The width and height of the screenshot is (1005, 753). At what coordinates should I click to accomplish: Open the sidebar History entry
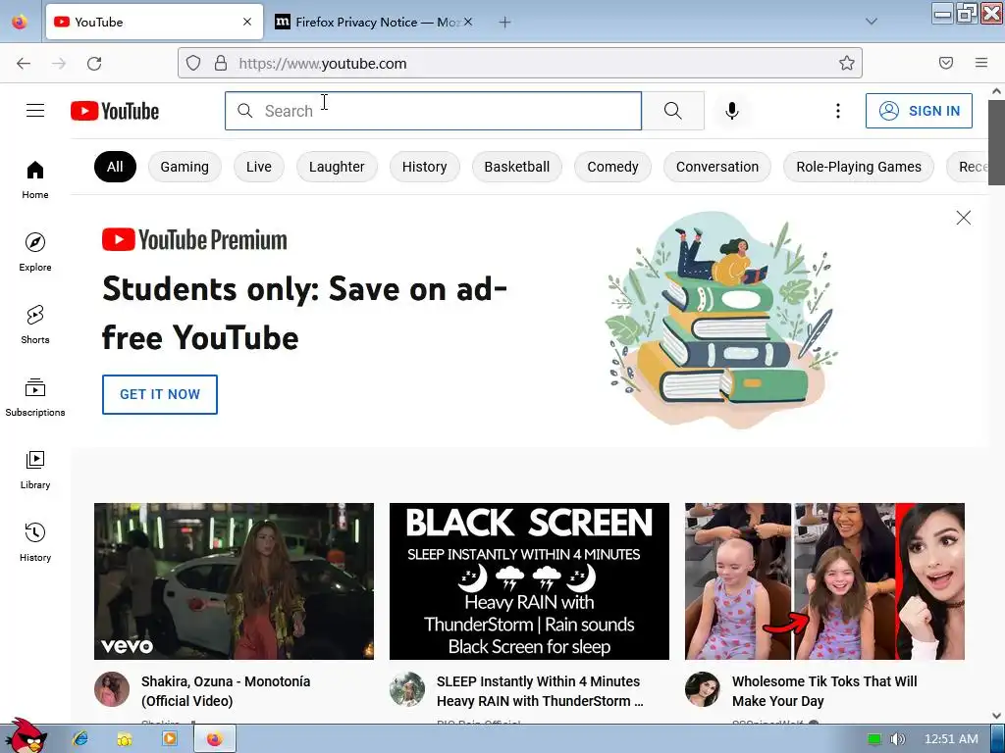tap(35, 541)
